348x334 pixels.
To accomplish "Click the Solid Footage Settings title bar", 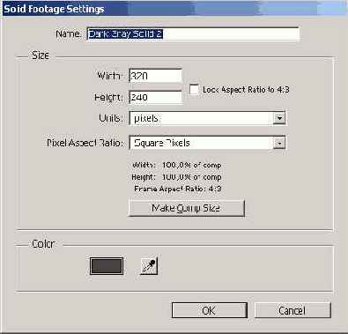I will click(x=174, y=9).
